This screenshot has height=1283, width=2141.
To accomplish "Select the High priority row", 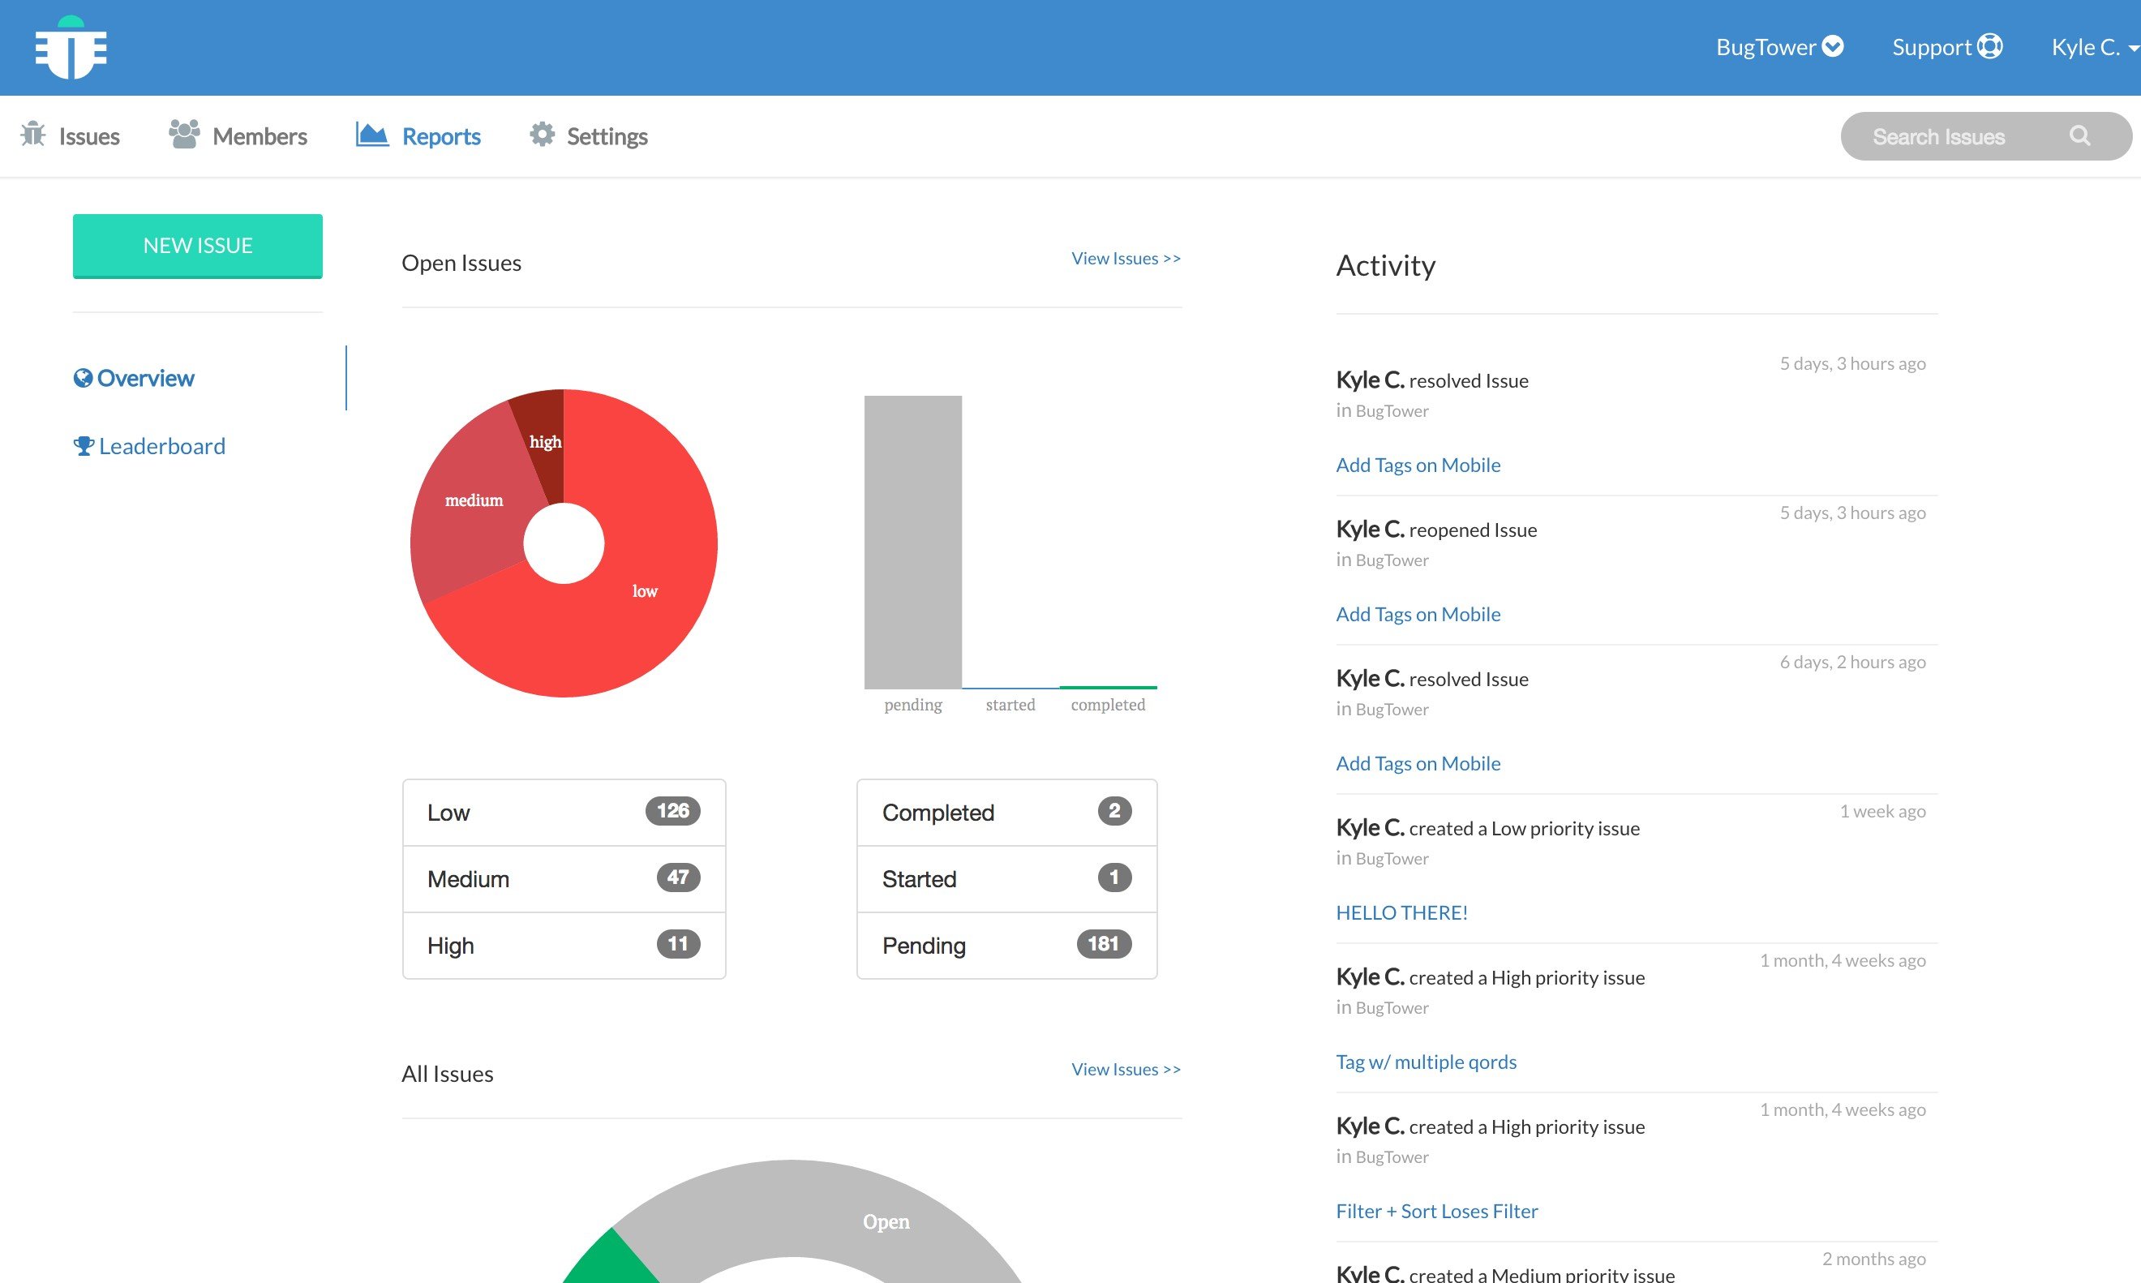I will pyautogui.click(x=564, y=946).
